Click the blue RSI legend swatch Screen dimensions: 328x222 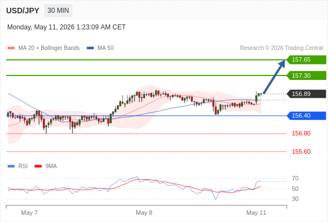[11, 167]
